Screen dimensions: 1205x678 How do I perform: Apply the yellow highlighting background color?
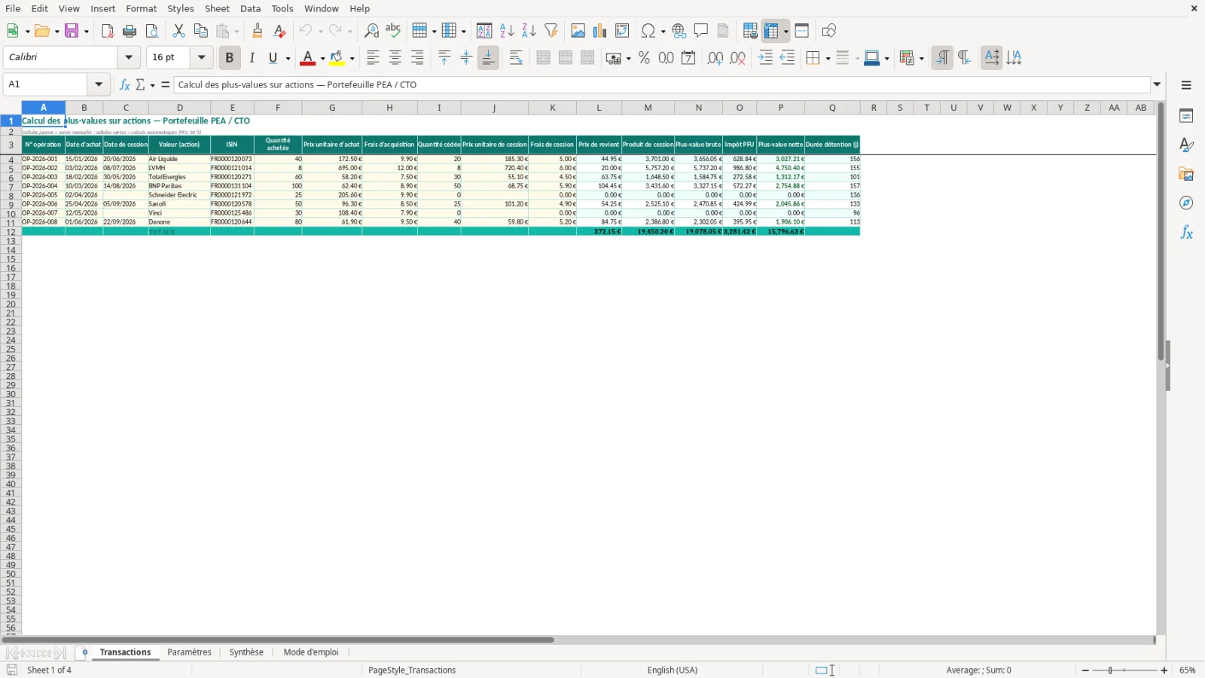[x=337, y=58]
